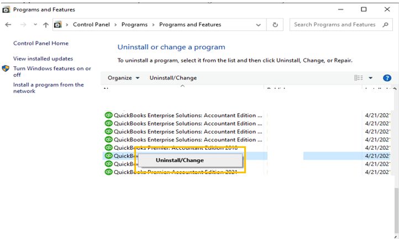Click the view options list icon
Viewport: 399px width, 239px height.
pyautogui.click(x=359, y=78)
